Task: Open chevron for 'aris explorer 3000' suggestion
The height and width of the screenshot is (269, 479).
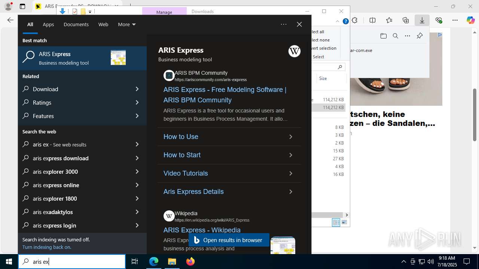Action: (137, 171)
